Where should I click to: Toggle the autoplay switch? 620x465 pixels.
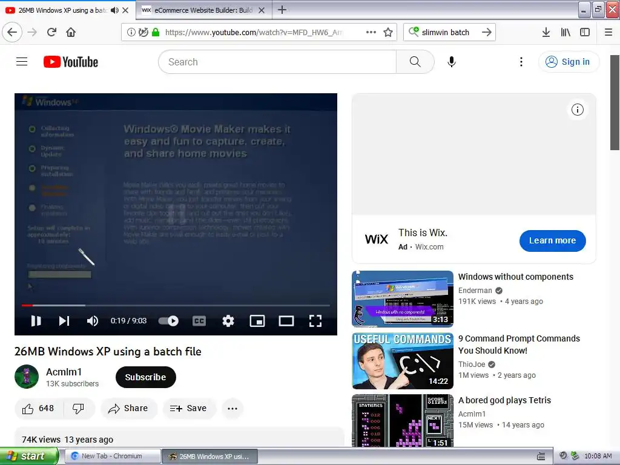168,321
